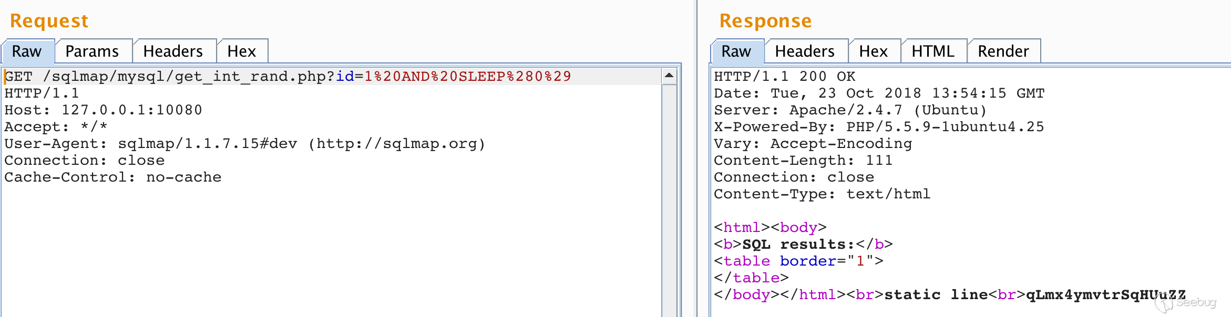
Task: Switch to the Request Headers tab
Action: (x=173, y=51)
